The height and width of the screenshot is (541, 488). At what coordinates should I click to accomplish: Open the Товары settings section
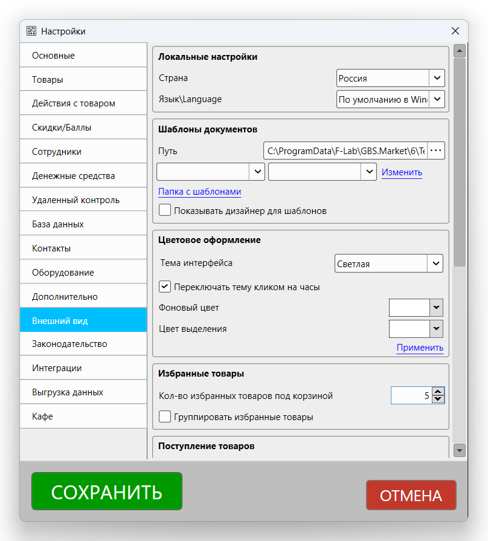83,79
